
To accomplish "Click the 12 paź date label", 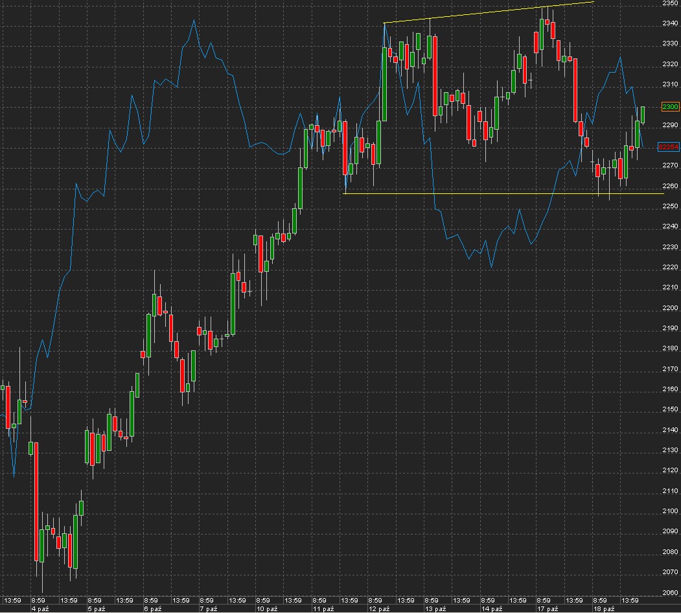I will click(x=378, y=609).
